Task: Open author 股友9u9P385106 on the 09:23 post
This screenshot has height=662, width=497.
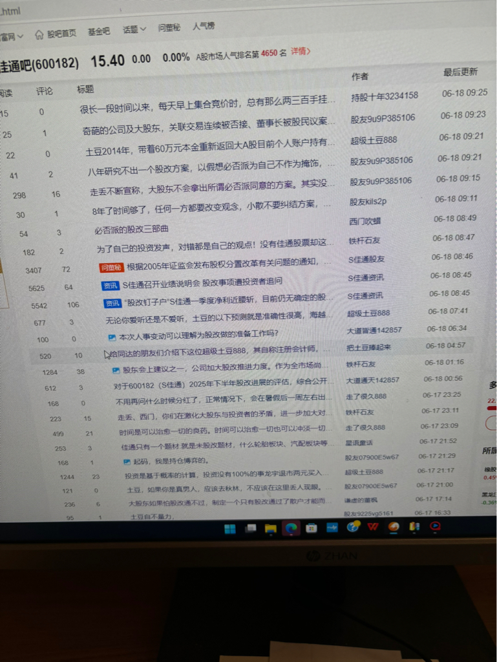Action: [383, 119]
